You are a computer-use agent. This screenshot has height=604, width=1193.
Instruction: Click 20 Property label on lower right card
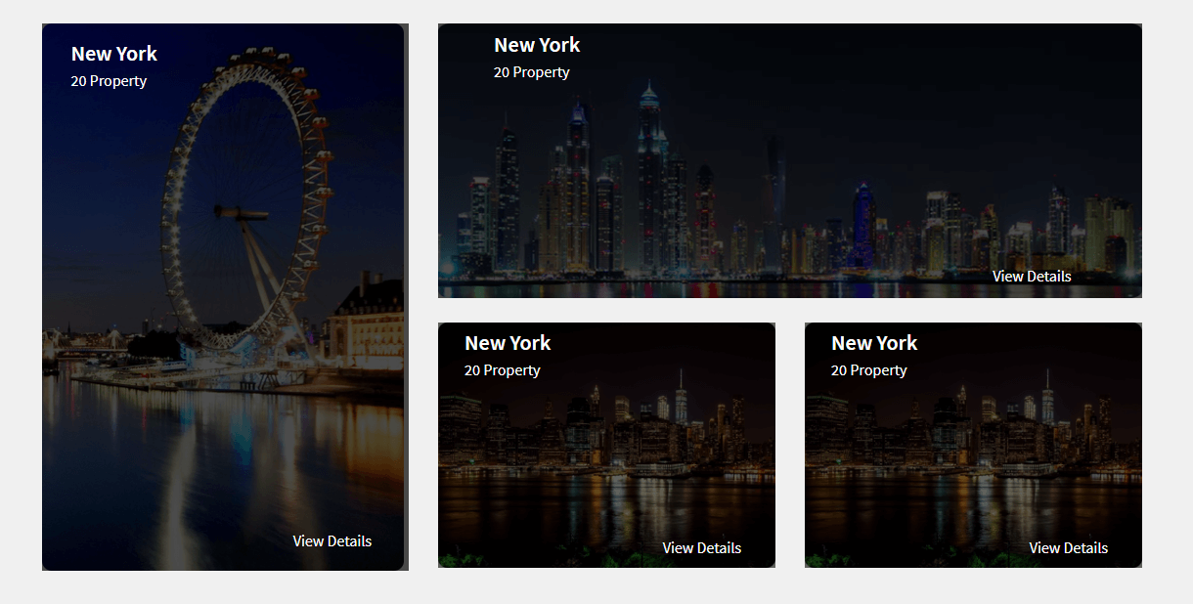point(869,370)
